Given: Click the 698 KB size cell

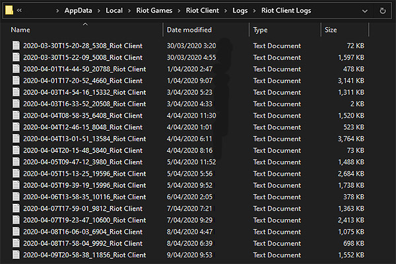Looking at the screenshot, I should (354, 244).
